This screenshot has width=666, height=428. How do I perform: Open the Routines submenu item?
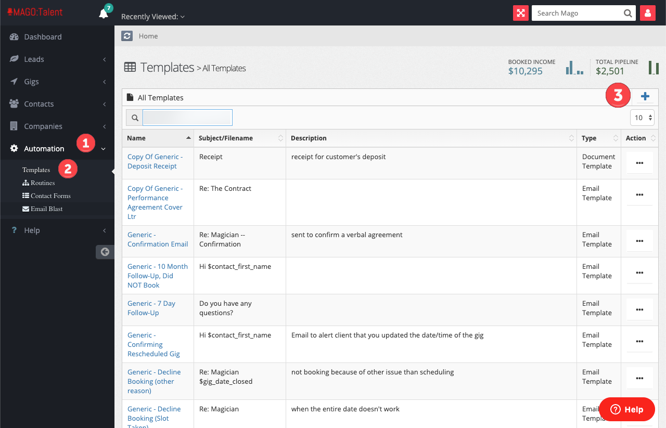[x=42, y=183]
